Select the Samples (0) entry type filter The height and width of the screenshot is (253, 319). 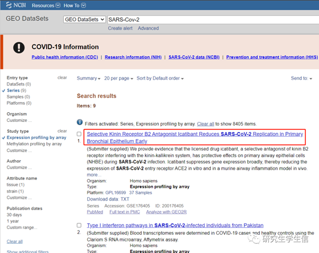point(18,97)
